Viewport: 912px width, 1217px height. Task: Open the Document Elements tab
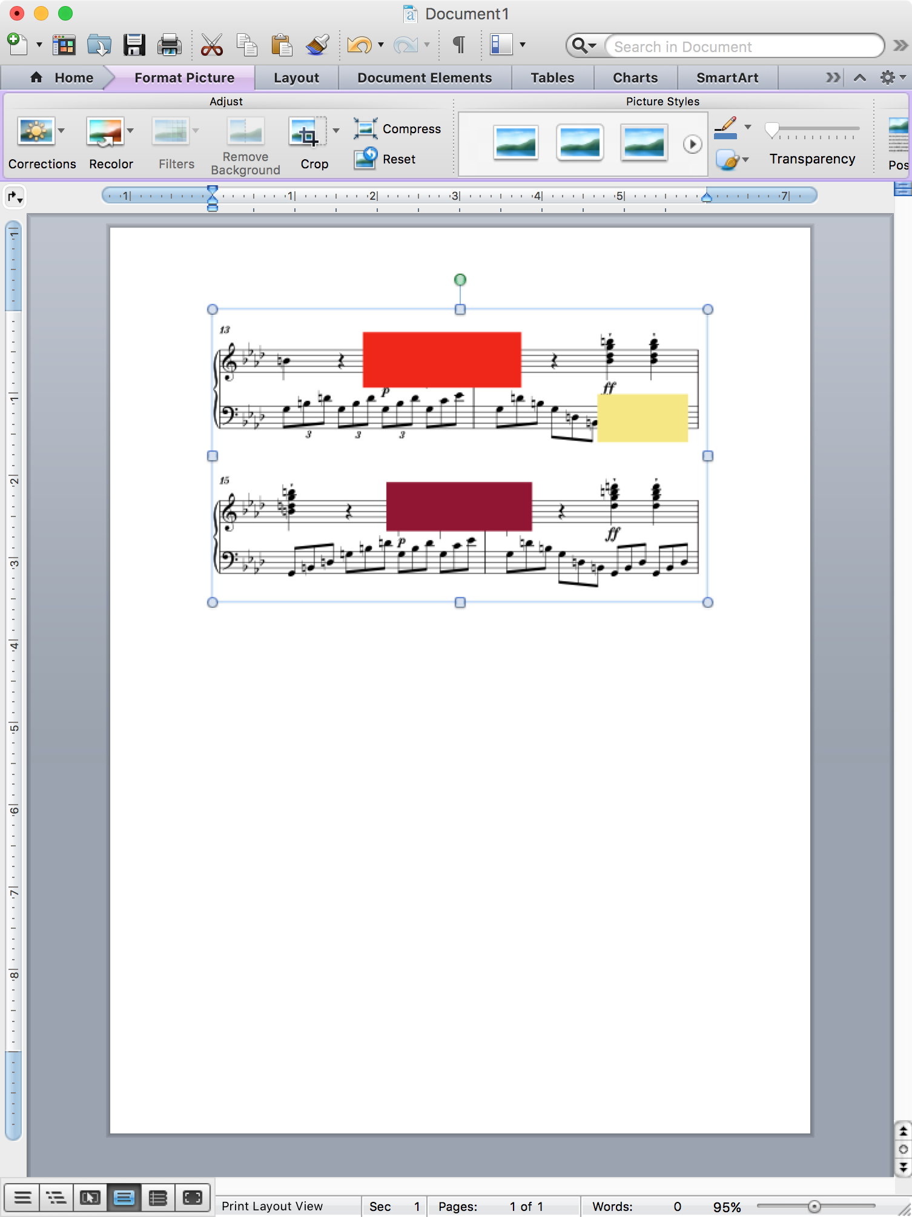(425, 78)
